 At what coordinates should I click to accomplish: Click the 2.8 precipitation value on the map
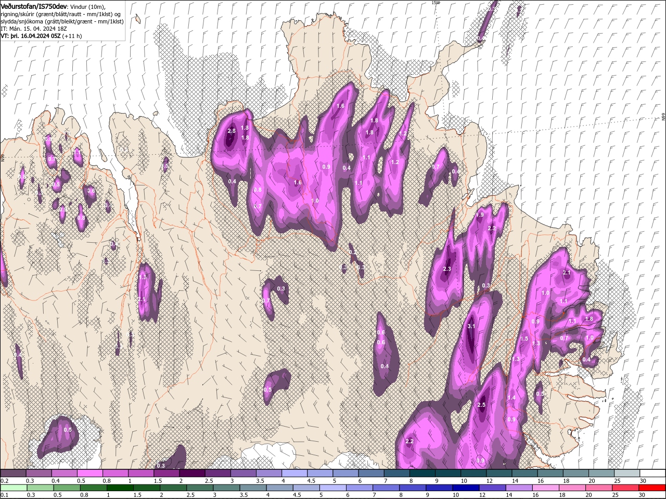pyautogui.click(x=232, y=131)
